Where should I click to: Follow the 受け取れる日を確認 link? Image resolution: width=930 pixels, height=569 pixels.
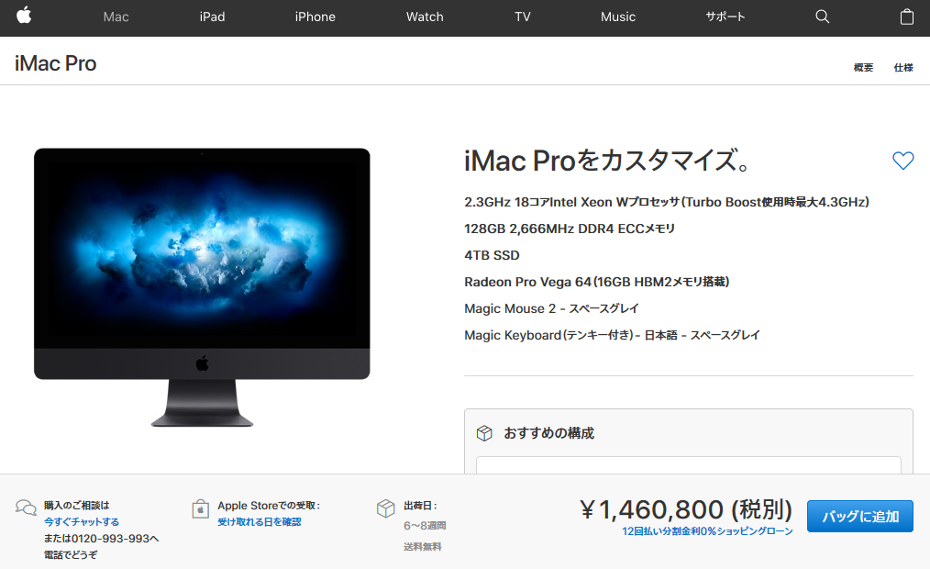coord(260,522)
